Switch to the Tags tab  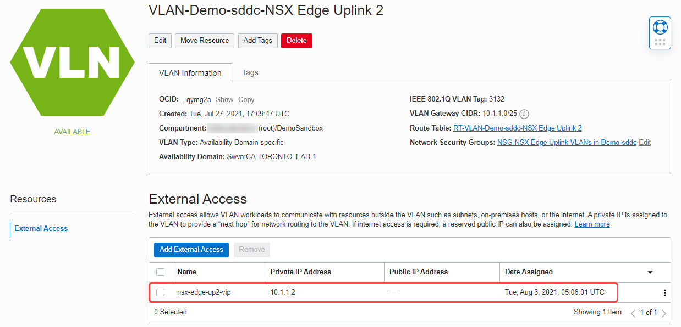click(250, 72)
